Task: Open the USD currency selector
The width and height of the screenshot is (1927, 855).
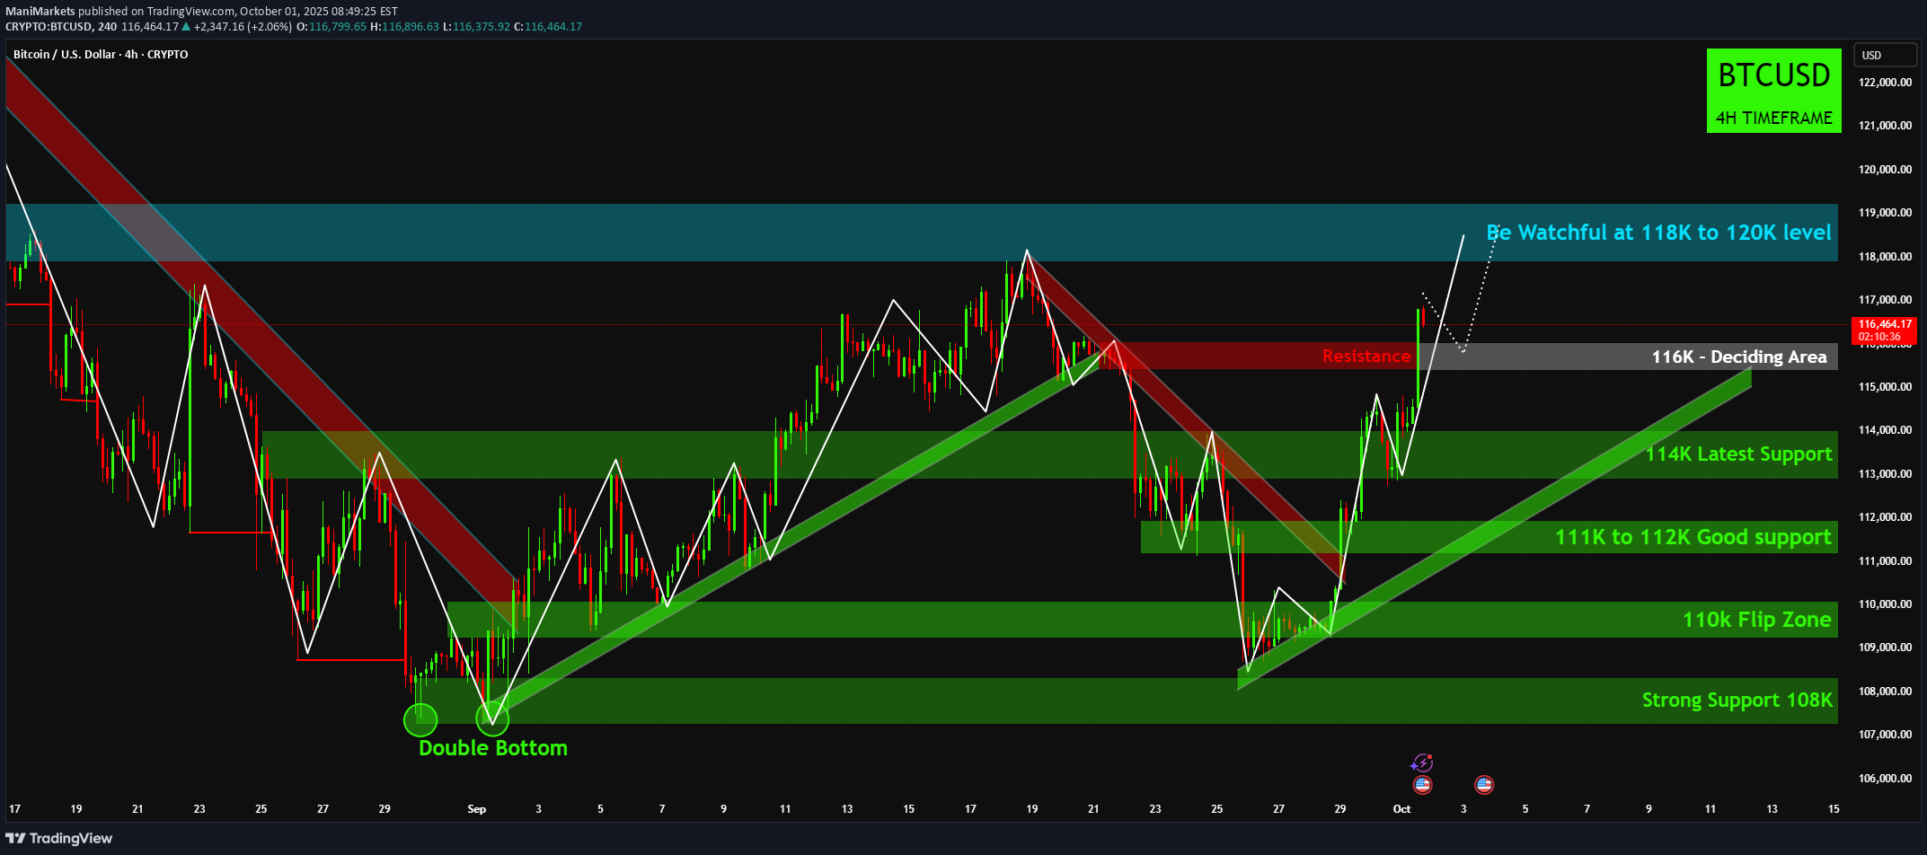Action: pos(1882,56)
